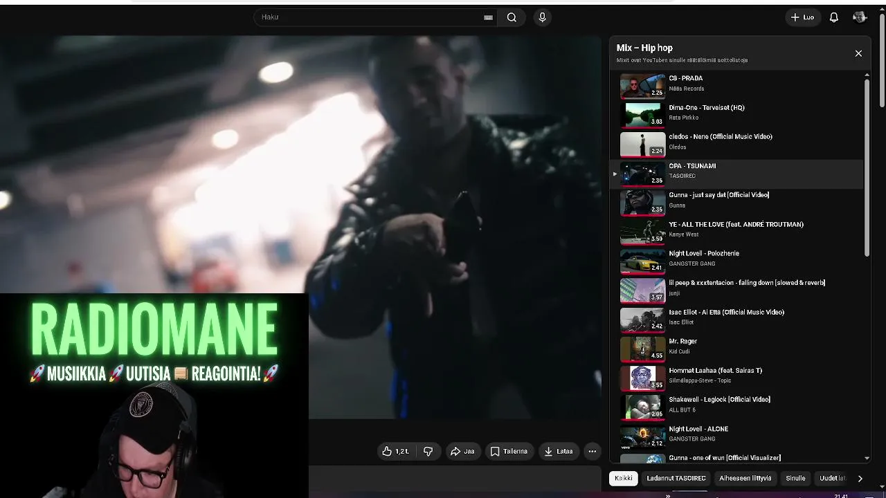Select OPA - TSUNAMI in the playlist
Screen dimensions: 886x498
pos(737,174)
